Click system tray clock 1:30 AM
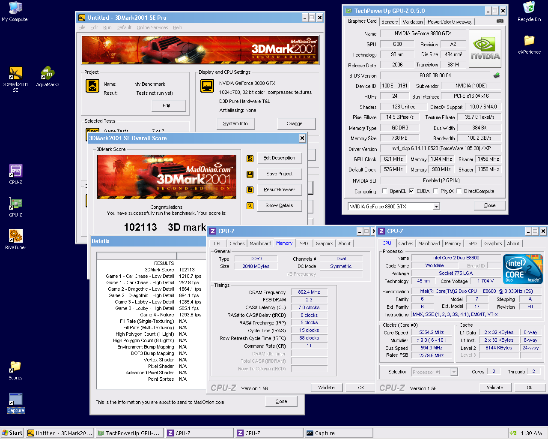 [x=531, y=433]
